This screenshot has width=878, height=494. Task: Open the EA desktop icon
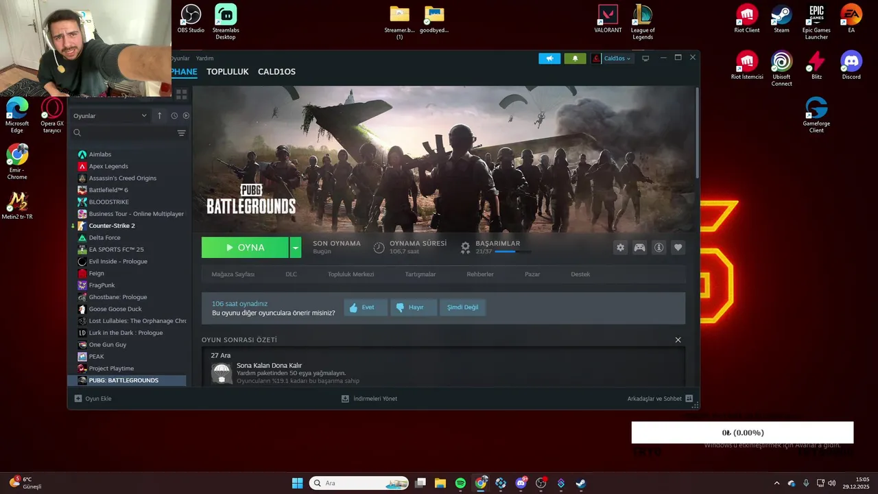851,19
